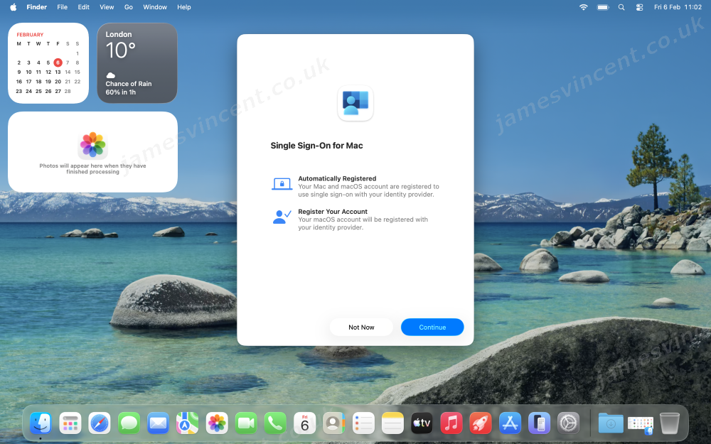
Task: Click the London weather widget
Action: click(x=137, y=63)
